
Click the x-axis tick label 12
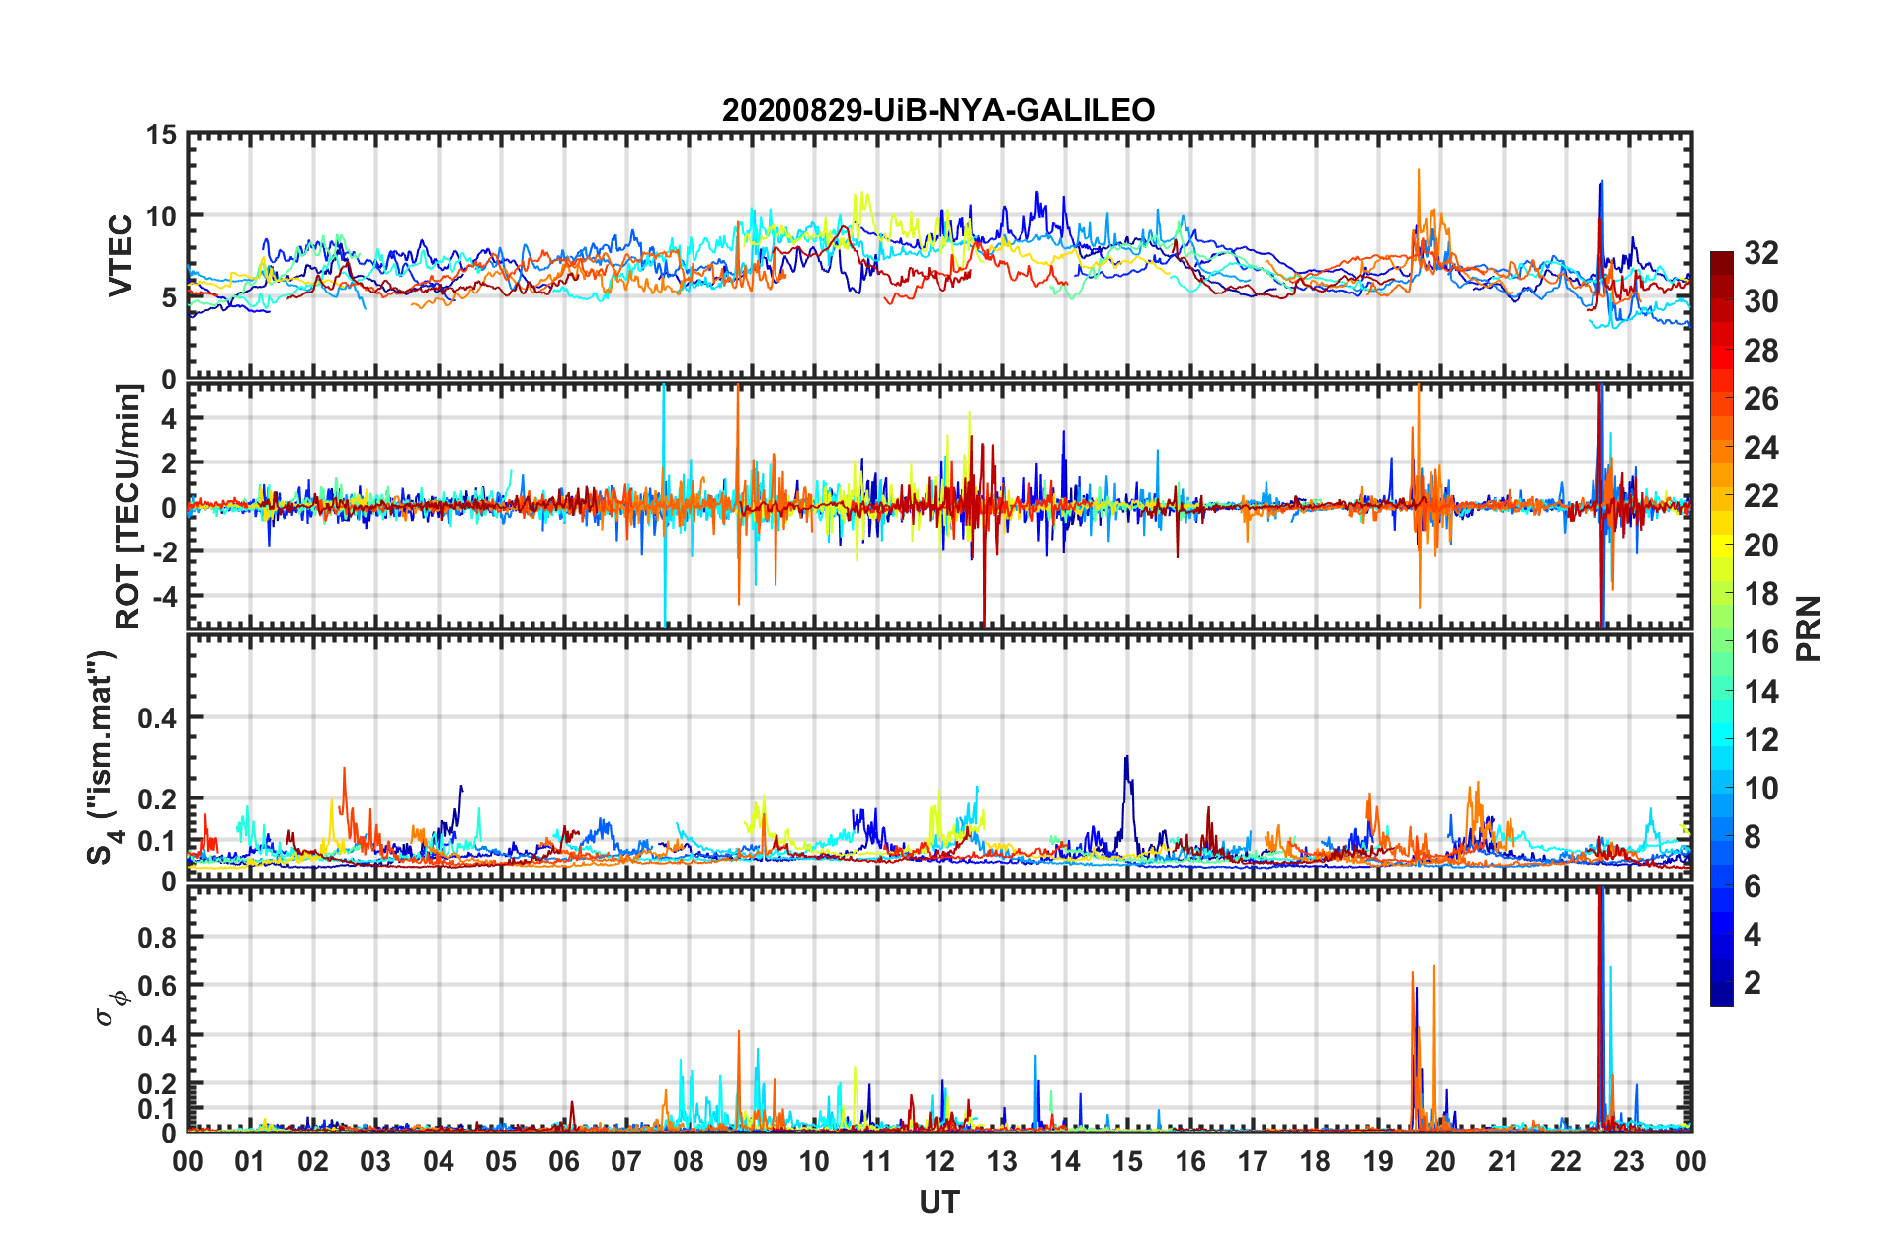click(x=939, y=1161)
